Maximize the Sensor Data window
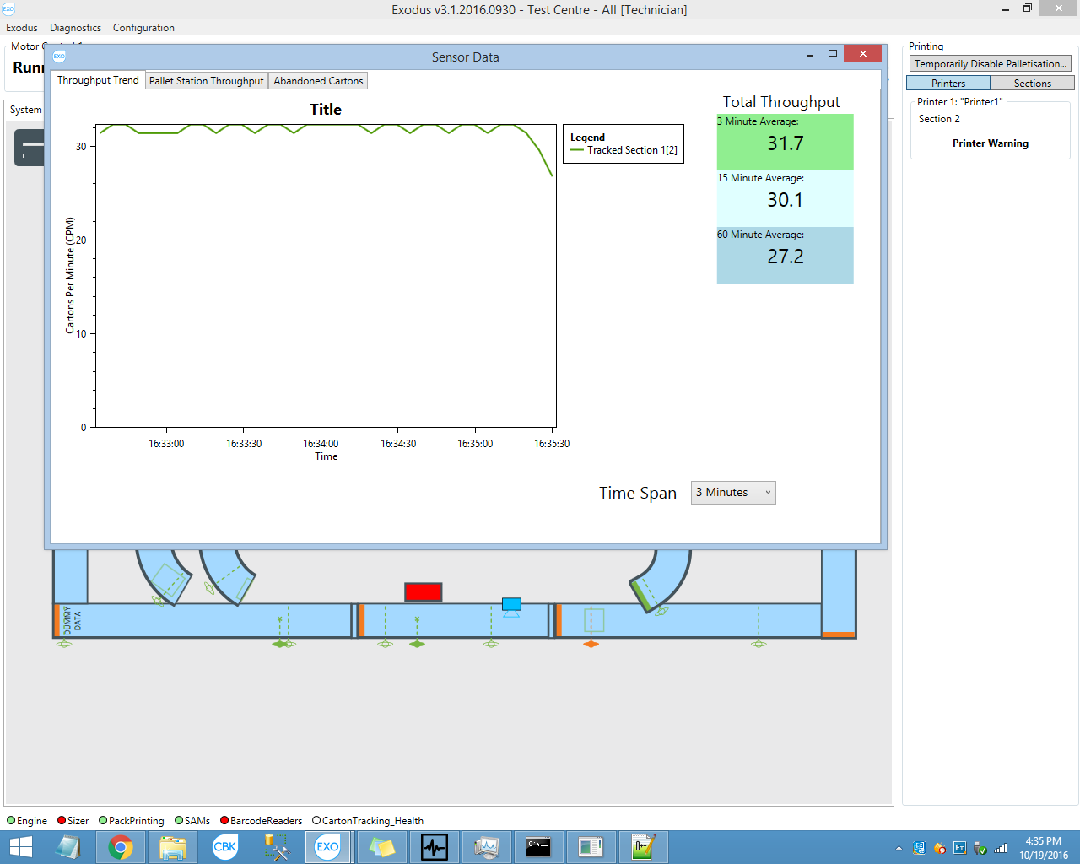1080x864 pixels. tap(833, 54)
